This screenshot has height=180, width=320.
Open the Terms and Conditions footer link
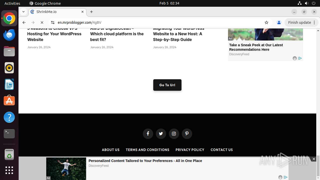[x=147, y=150]
